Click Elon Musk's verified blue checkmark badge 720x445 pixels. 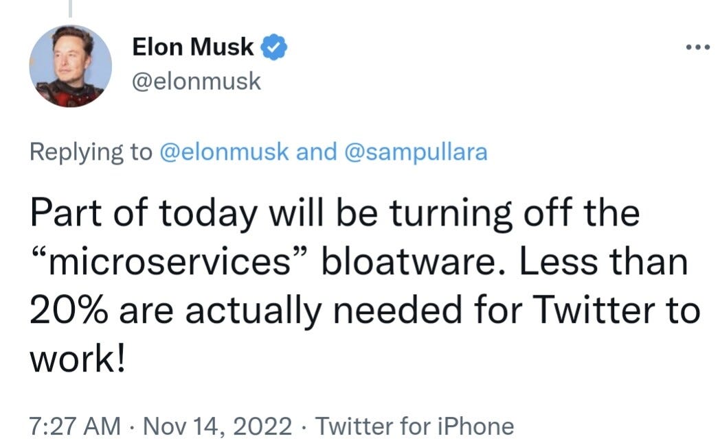[273, 45]
